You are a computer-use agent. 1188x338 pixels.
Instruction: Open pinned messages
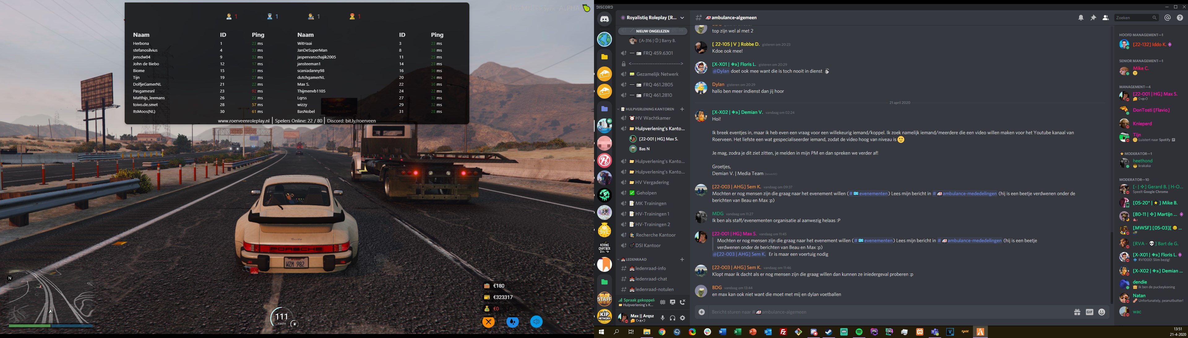[x=1093, y=18]
